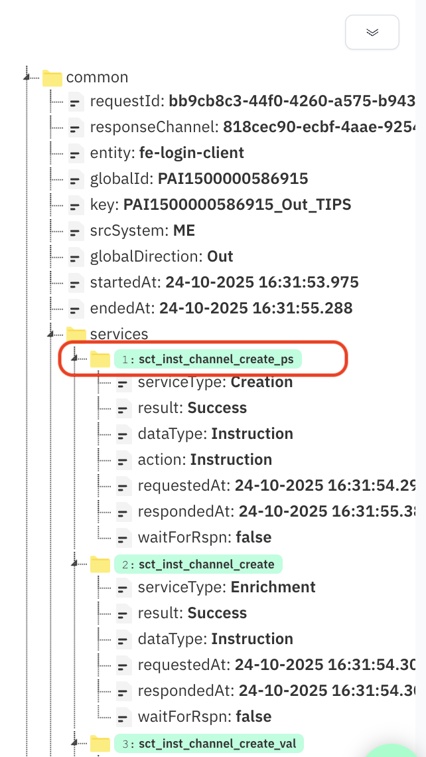This screenshot has height=757, width=426.
Task: Click the startedAt timestamp row
Action: click(224, 282)
